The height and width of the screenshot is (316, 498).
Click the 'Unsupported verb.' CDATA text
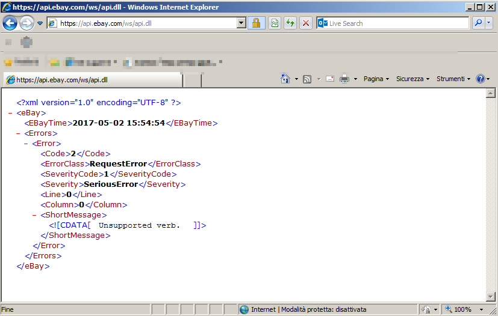pos(139,225)
